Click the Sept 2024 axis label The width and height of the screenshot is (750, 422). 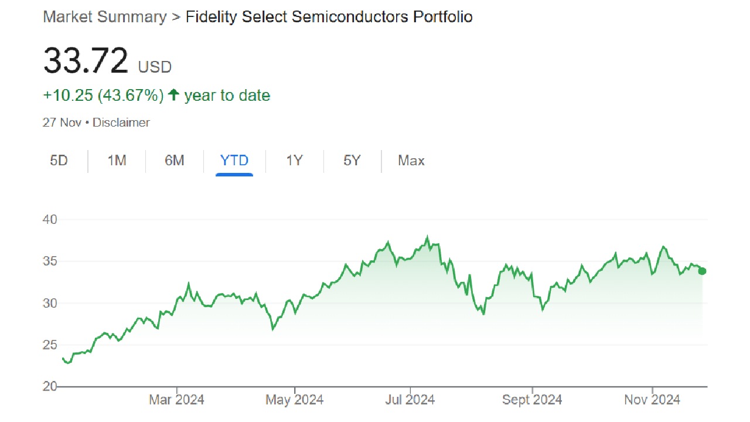pos(532,400)
